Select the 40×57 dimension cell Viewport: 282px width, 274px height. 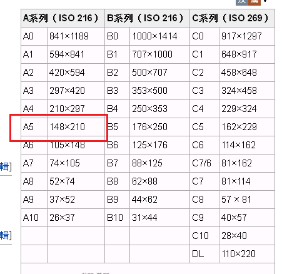click(x=247, y=218)
